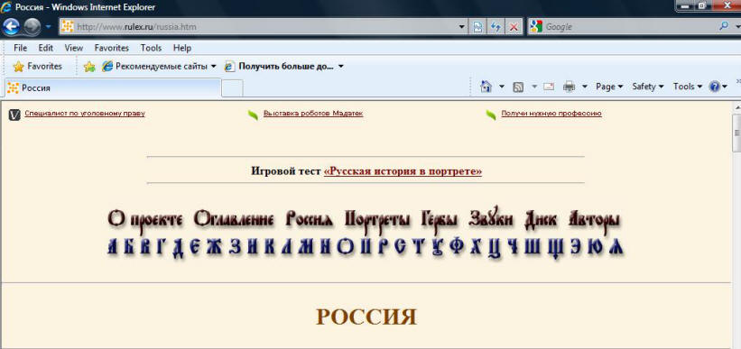Open the Favorites menu in menu bar
Image resolution: width=741 pixels, height=349 pixels.
coord(112,48)
